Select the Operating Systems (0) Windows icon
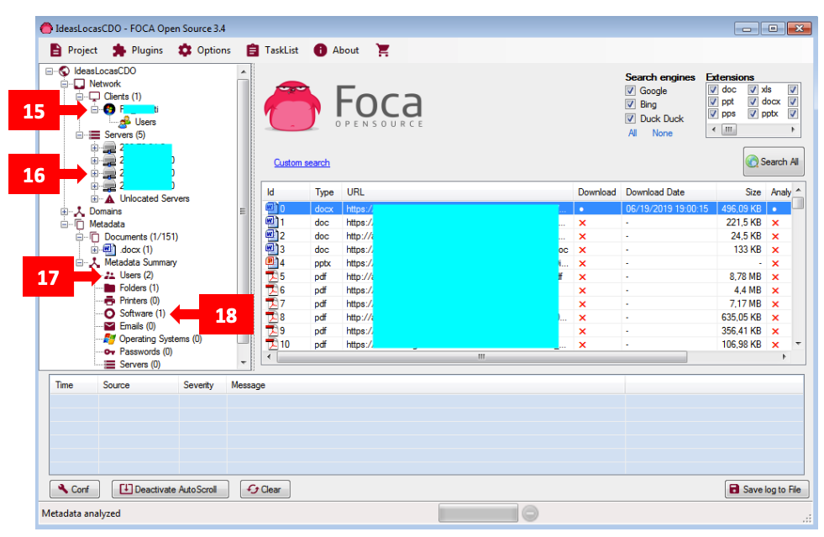 coord(109,339)
